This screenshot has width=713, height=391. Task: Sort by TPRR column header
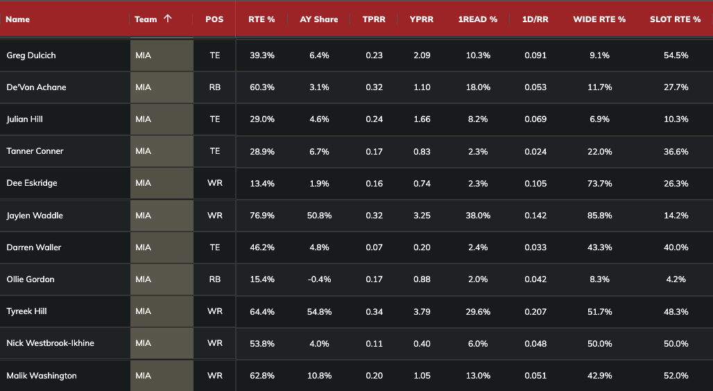point(374,19)
